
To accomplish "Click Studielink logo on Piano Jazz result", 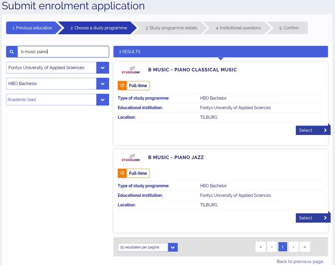I will click(x=131, y=158).
